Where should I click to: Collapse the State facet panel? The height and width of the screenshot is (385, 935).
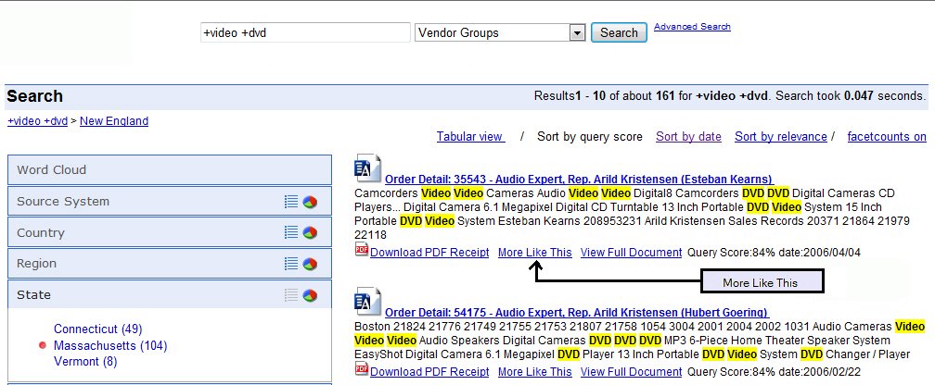[170, 294]
